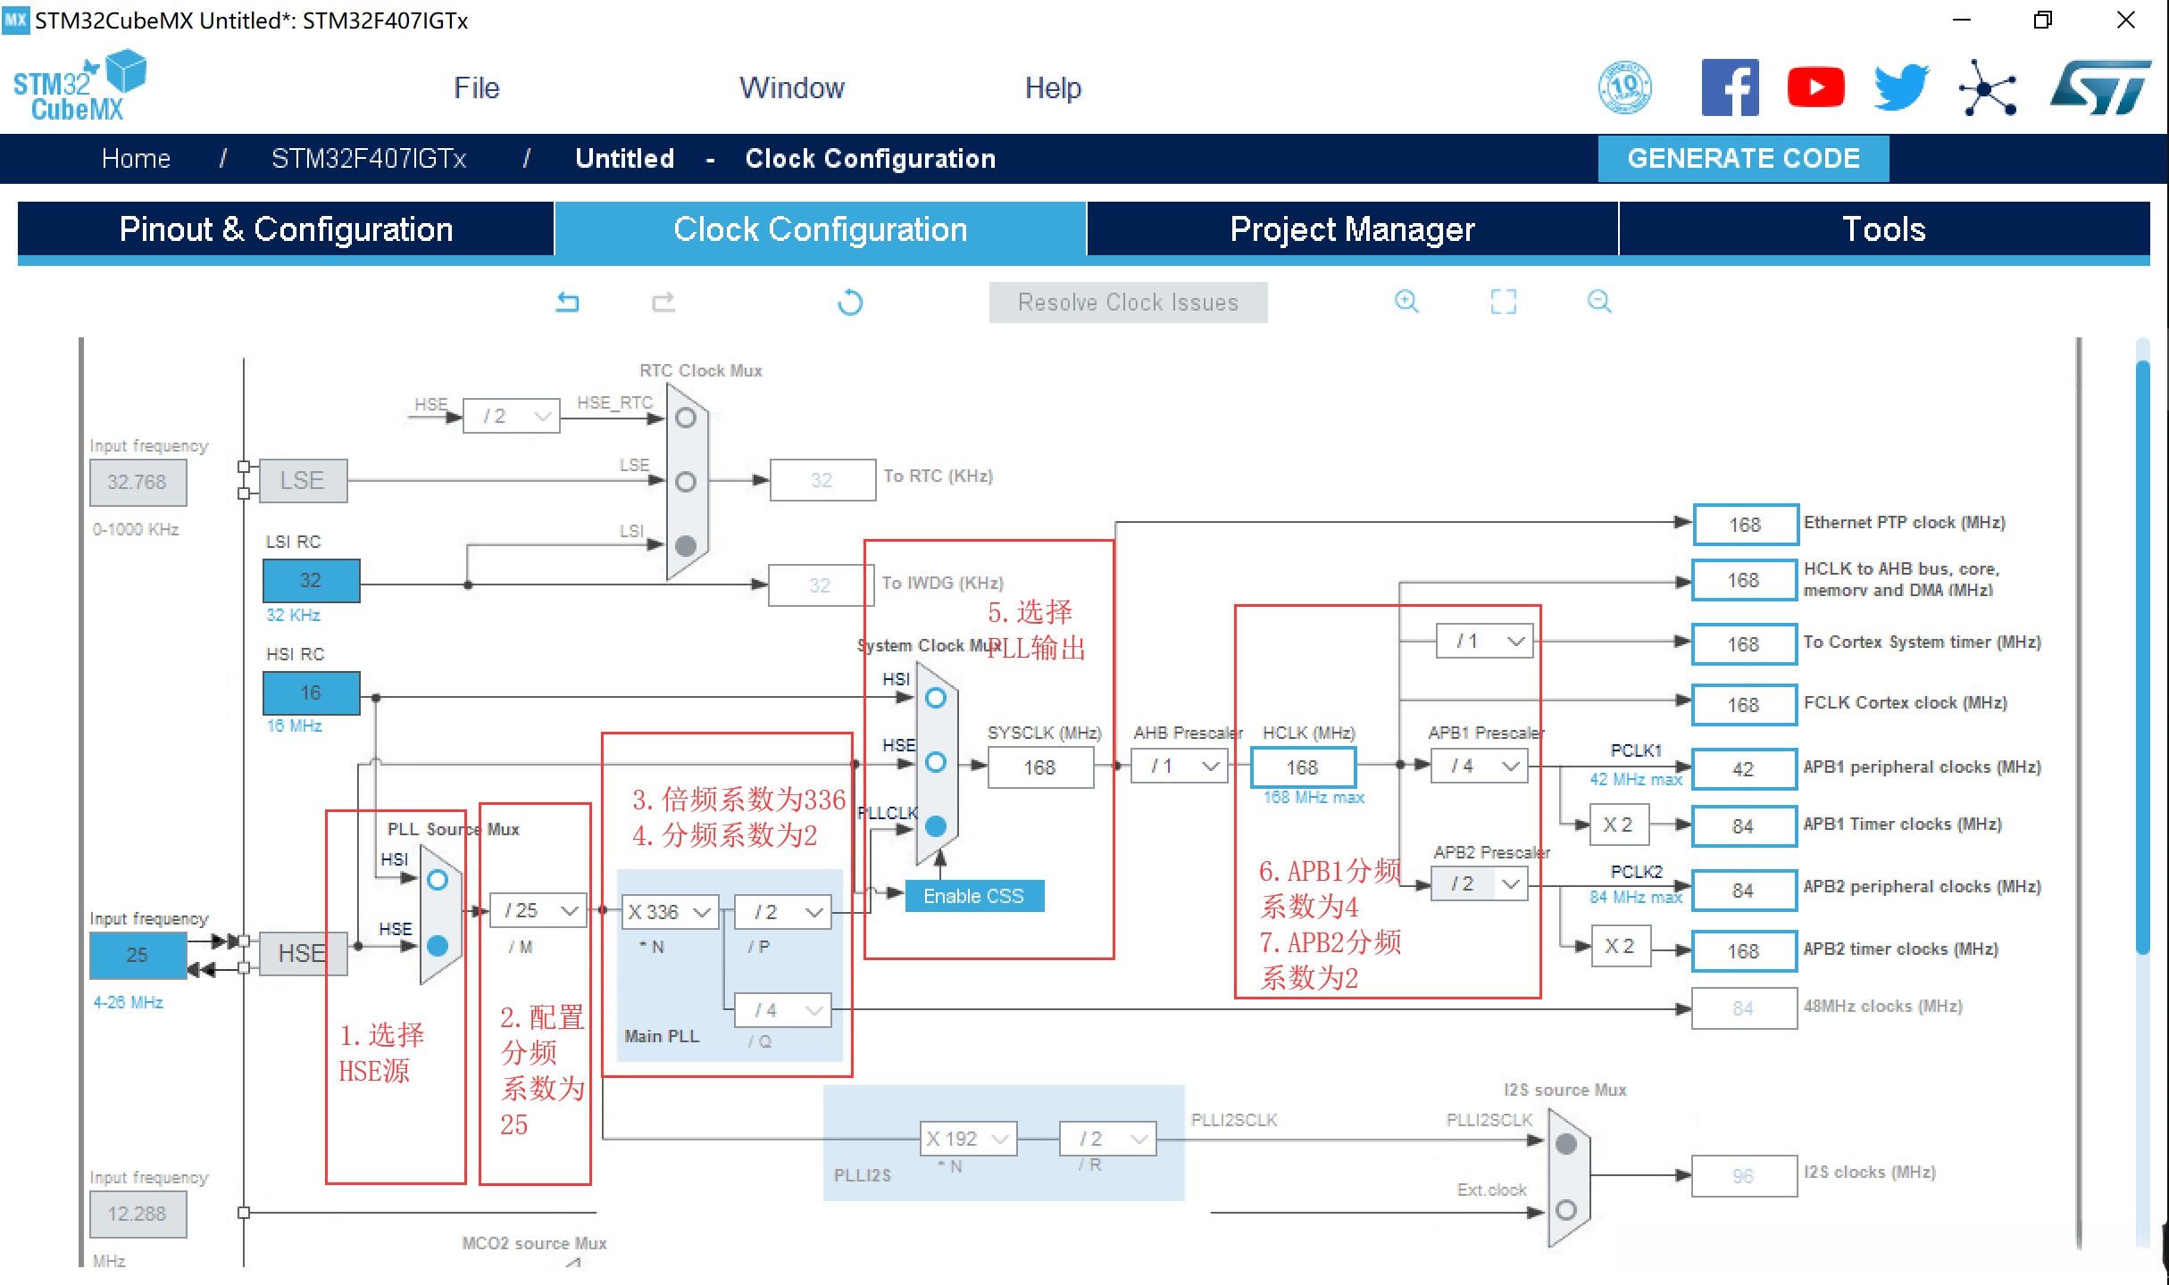
Task: Click the HSE input frequency field 25
Action: pos(138,955)
